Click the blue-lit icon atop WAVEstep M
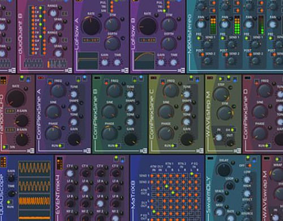Screen dimensions: 283x221 coord(235,79)
